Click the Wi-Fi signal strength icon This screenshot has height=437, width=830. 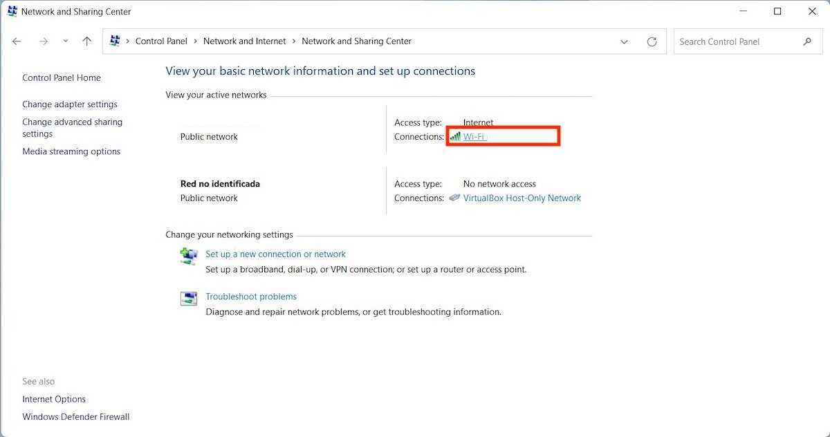(x=454, y=137)
